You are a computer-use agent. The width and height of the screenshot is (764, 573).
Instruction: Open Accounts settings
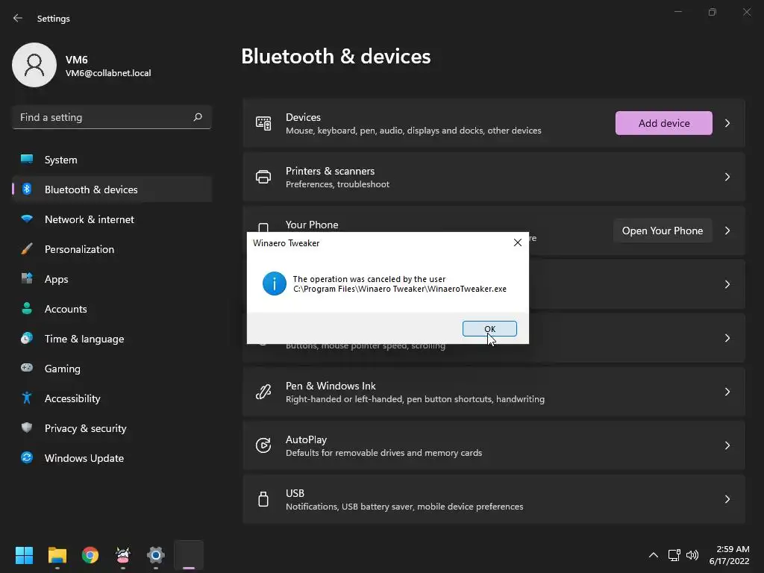click(112, 309)
